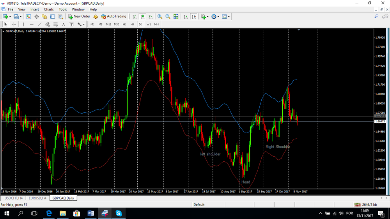The image size is (390, 219).
Task: Open the Tools menu
Action: pos(63,9)
